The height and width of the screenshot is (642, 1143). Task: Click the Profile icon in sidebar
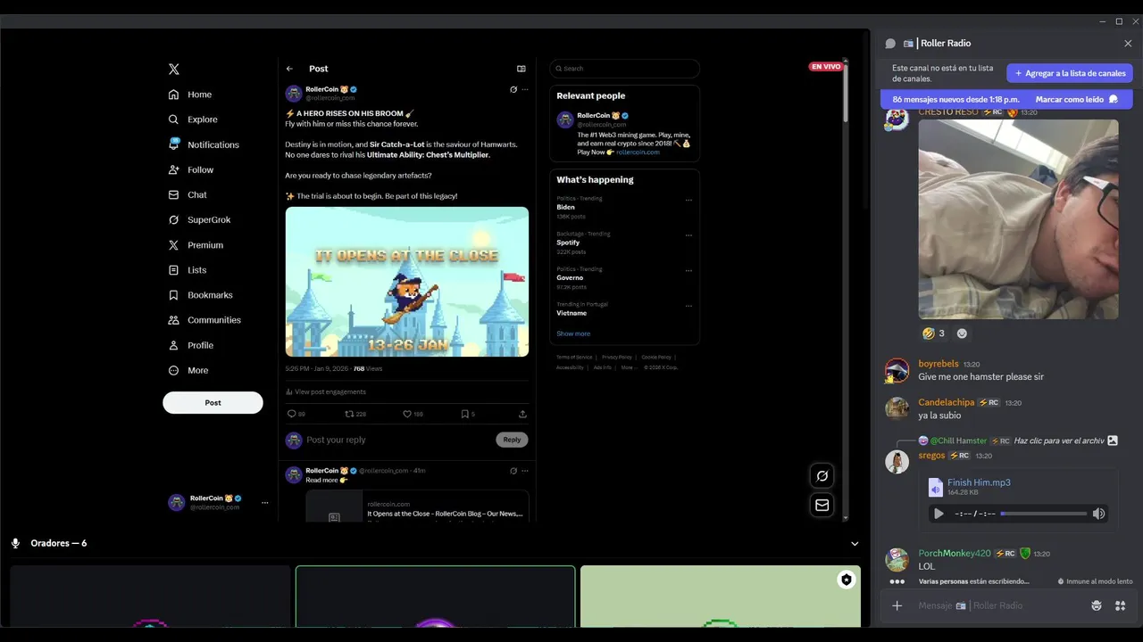[x=174, y=345]
